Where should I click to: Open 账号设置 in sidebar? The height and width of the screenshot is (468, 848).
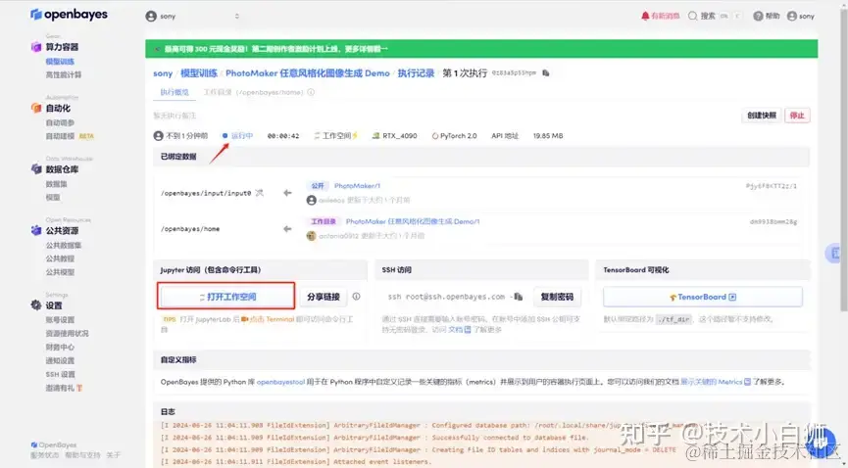click(x=60, y=320)
